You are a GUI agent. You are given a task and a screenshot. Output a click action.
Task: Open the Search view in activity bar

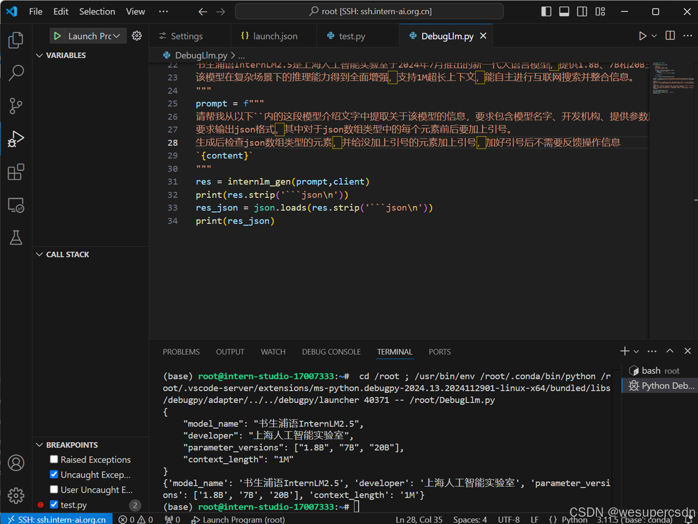16,72
